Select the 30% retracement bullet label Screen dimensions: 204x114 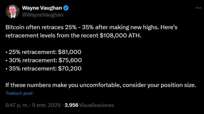tap(33, 60)
